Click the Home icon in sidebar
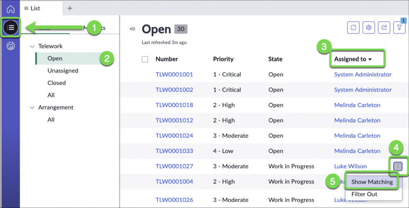Image resolution: width=409 pixels, height=208 pixels. coord(11,9)
